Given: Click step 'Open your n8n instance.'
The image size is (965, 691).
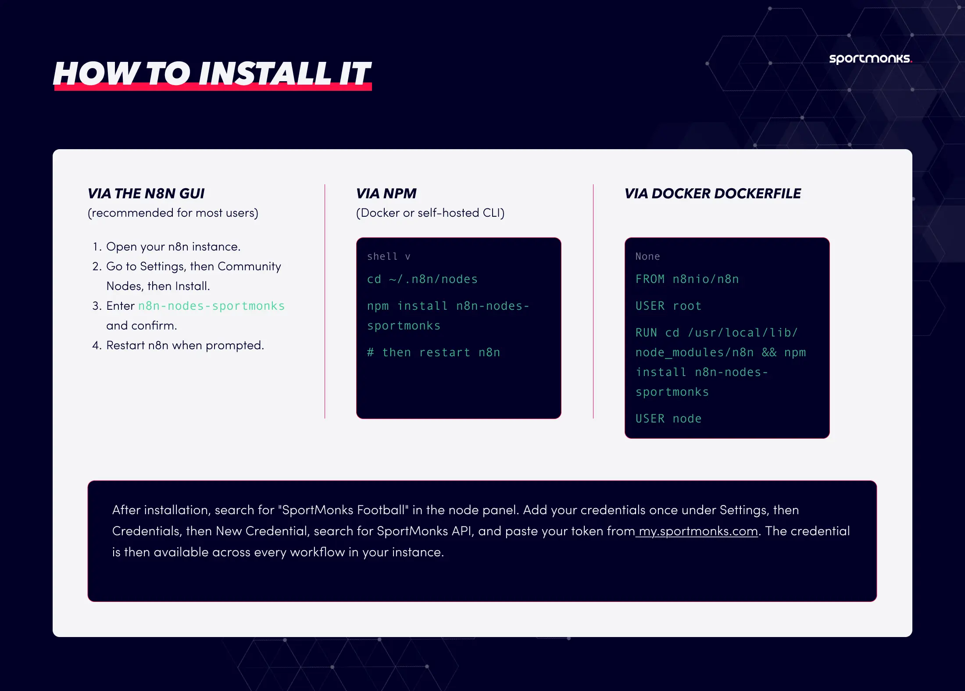Looking at the screenshot, I should pos(173,247).
